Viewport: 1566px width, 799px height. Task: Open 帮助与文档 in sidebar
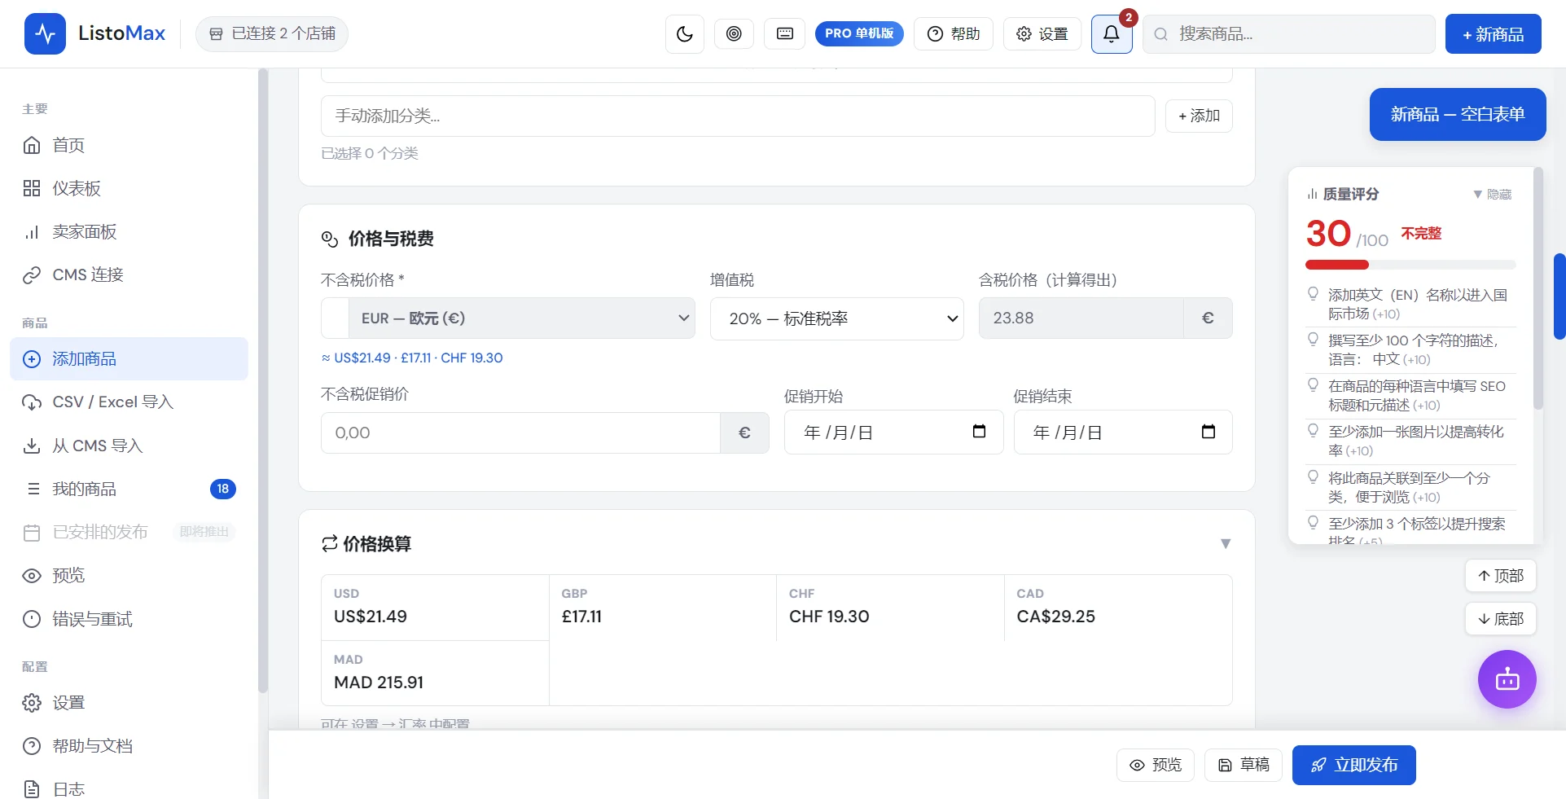(x=129, y=745)
